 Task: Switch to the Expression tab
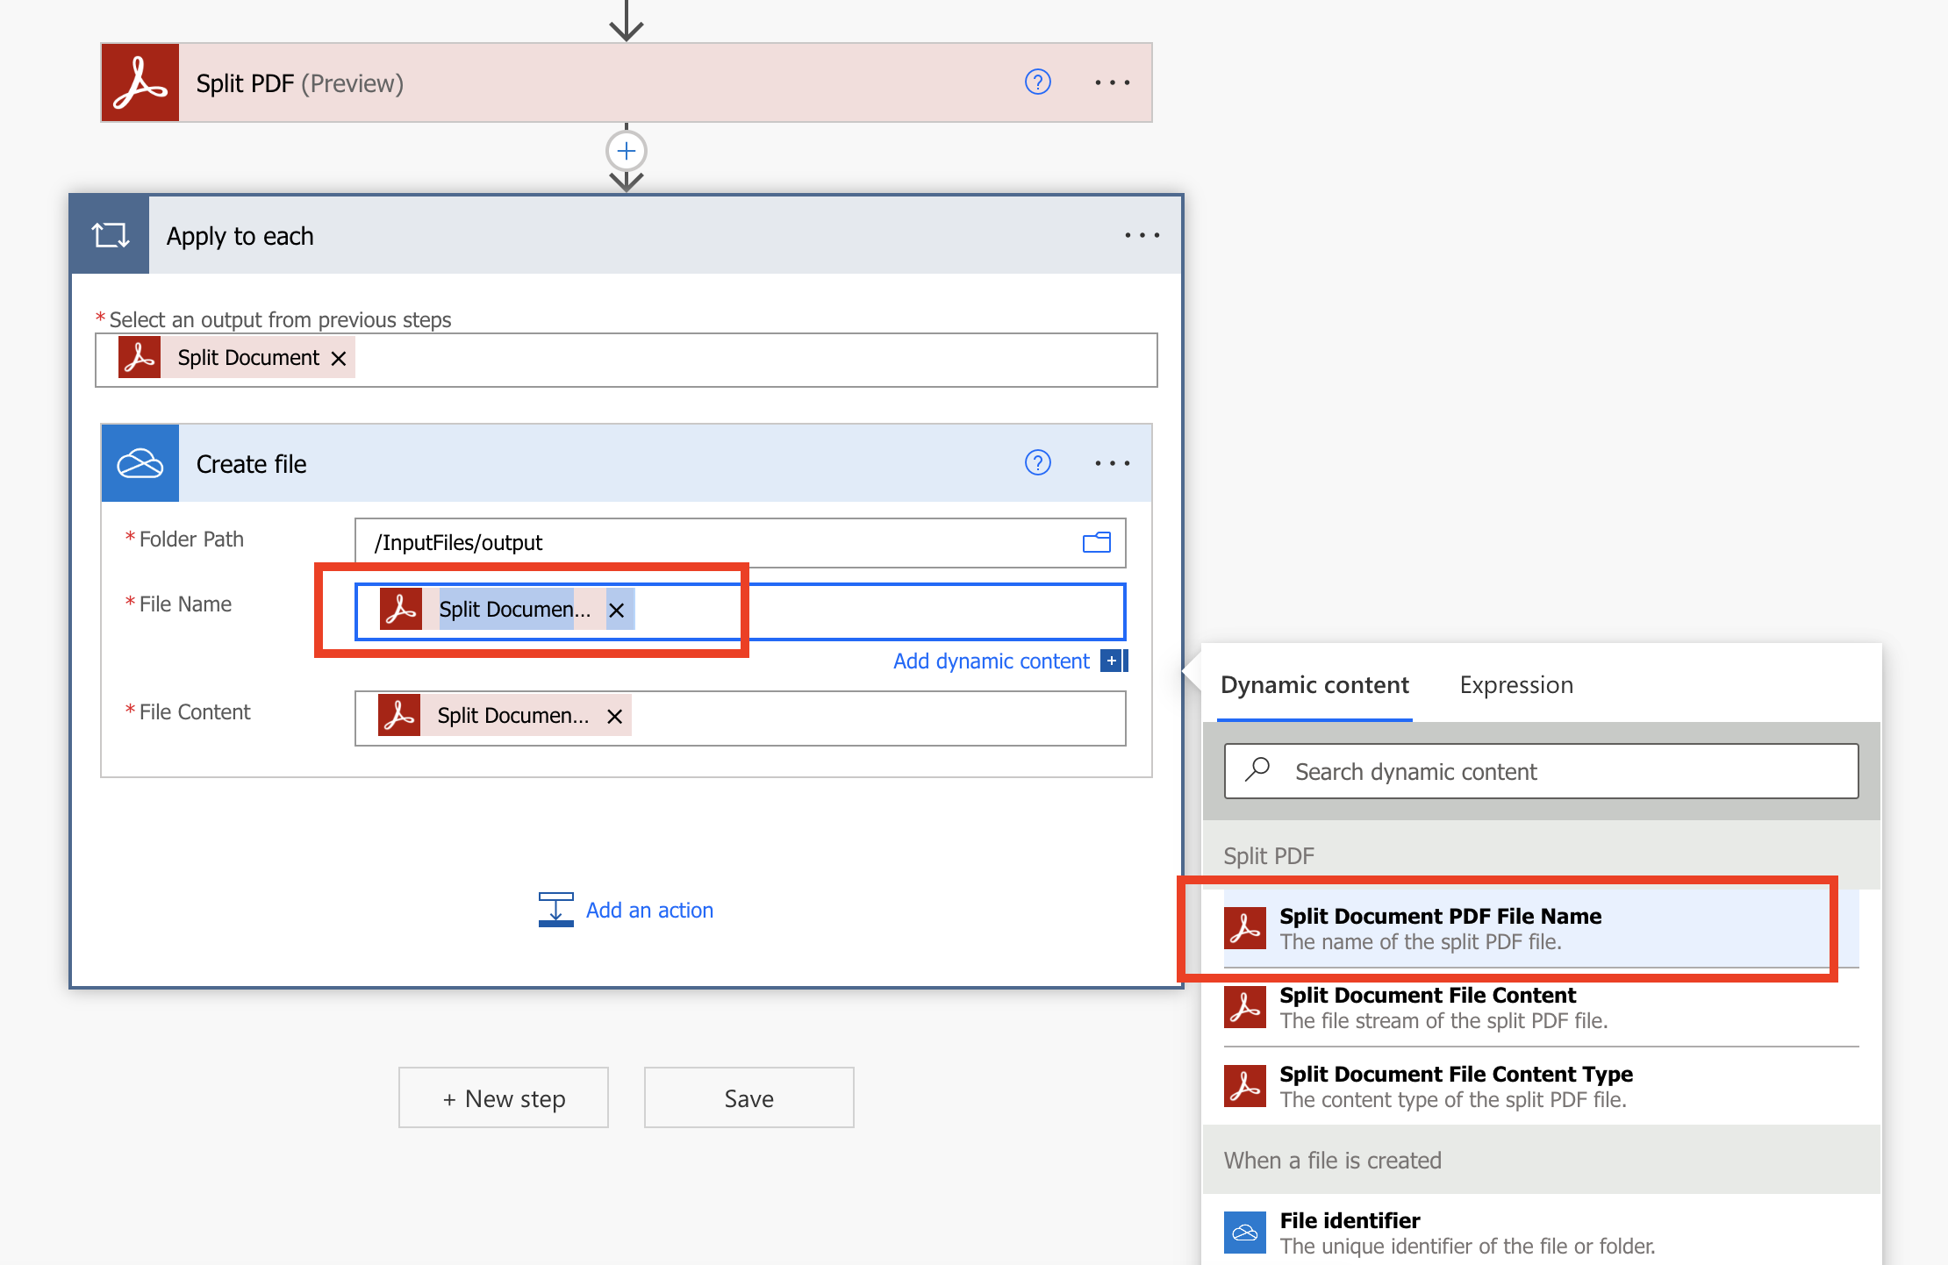point(1515,685)
